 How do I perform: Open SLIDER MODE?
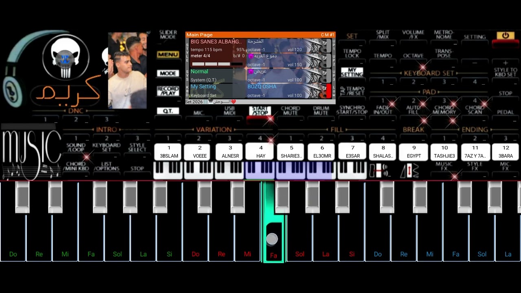point(168,35)
